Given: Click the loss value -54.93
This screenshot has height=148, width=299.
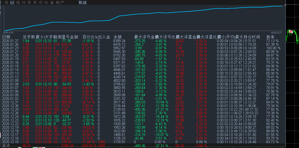Looking at the screenshot, I should [66, 84].
